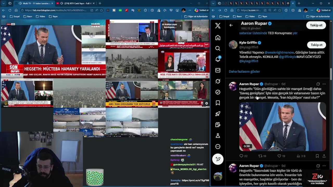Open Kyle Griffin's profile avatar
Screen dimensions: 333x187
pos(233,45)
